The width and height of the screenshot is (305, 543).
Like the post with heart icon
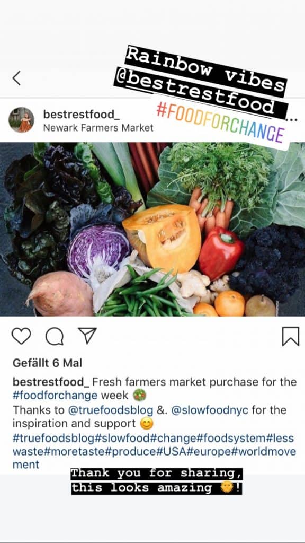pos(21,336)
